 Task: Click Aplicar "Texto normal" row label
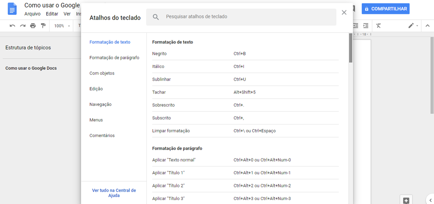pyautogui.click(x=174, y=160)
